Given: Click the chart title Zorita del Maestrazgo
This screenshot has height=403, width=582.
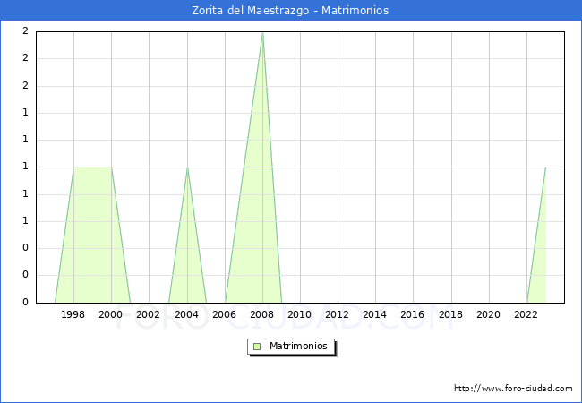Looking at the screenshot, I should [x=290, y=11].
